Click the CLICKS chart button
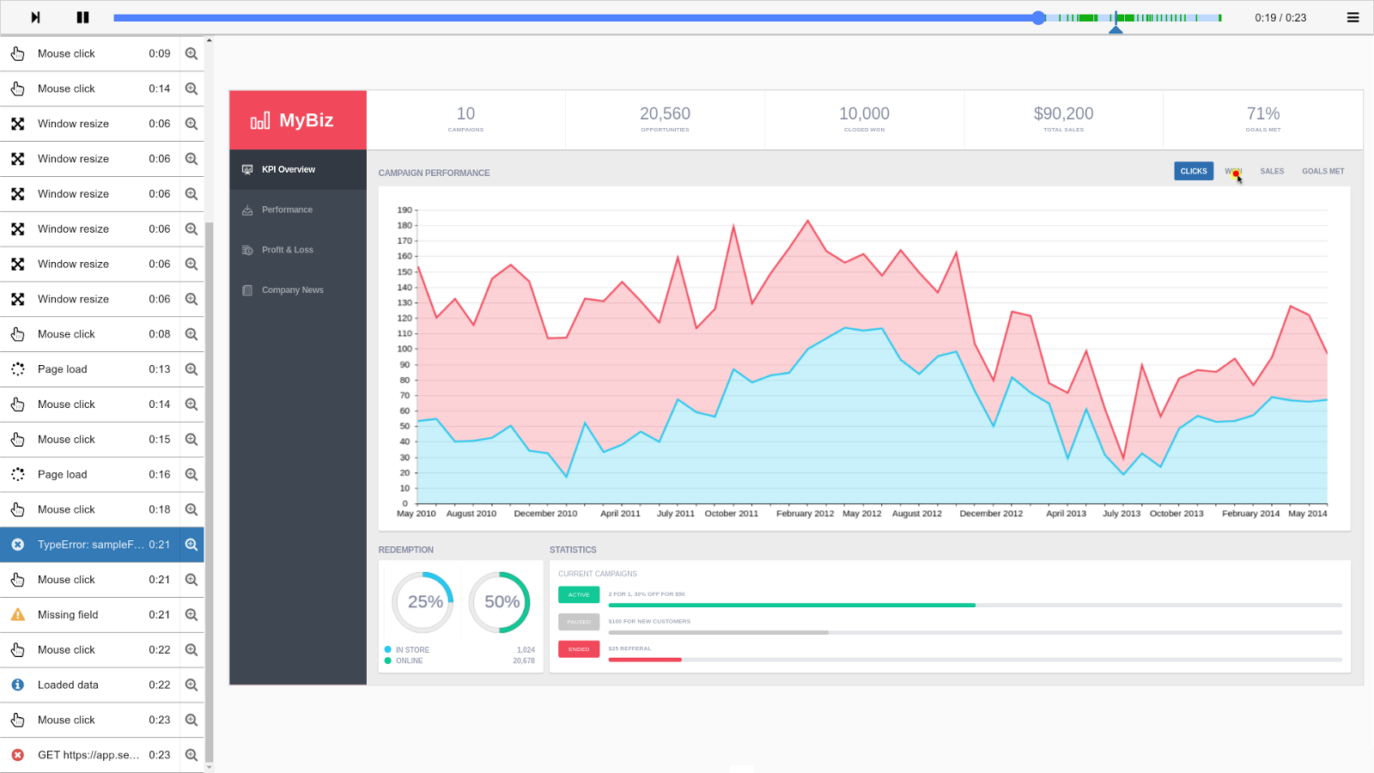Screen dimensions: 1374x773 click(1194, 171)
